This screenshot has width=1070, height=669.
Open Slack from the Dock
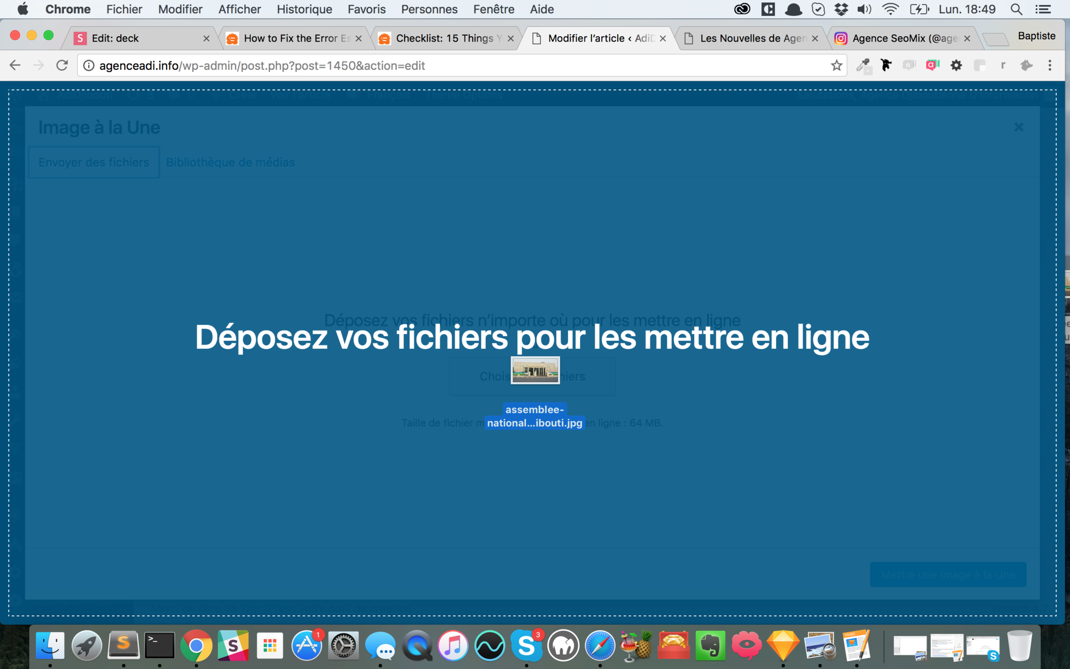[x=233, y=646]
